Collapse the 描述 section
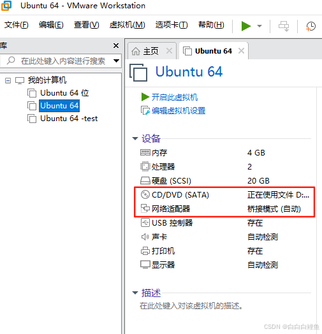Image resolution: width=322 pixels, height=334 pixels. pyautogui.click(x=135, y=293)
